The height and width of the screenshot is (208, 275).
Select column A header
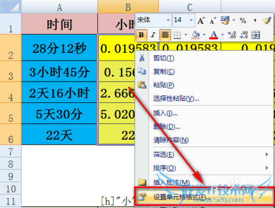(x=59, y=7)
